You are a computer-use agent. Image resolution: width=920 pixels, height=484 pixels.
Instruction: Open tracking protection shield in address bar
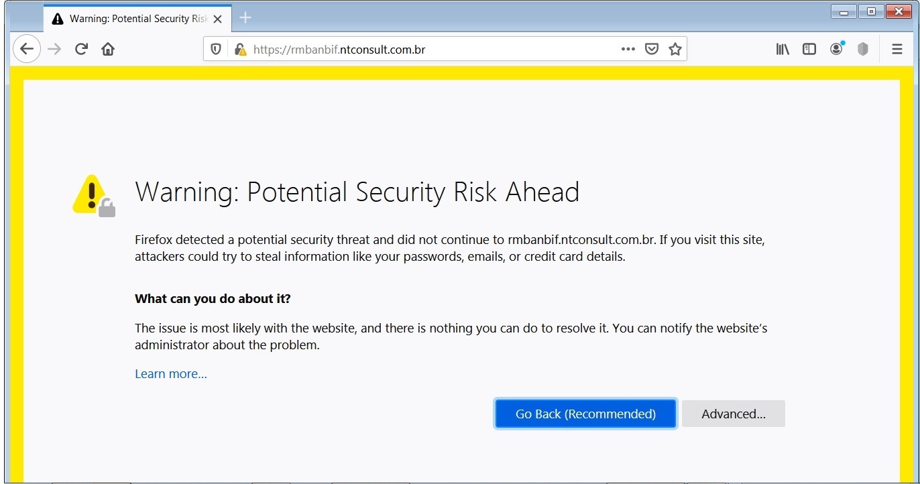click(216, 49)
